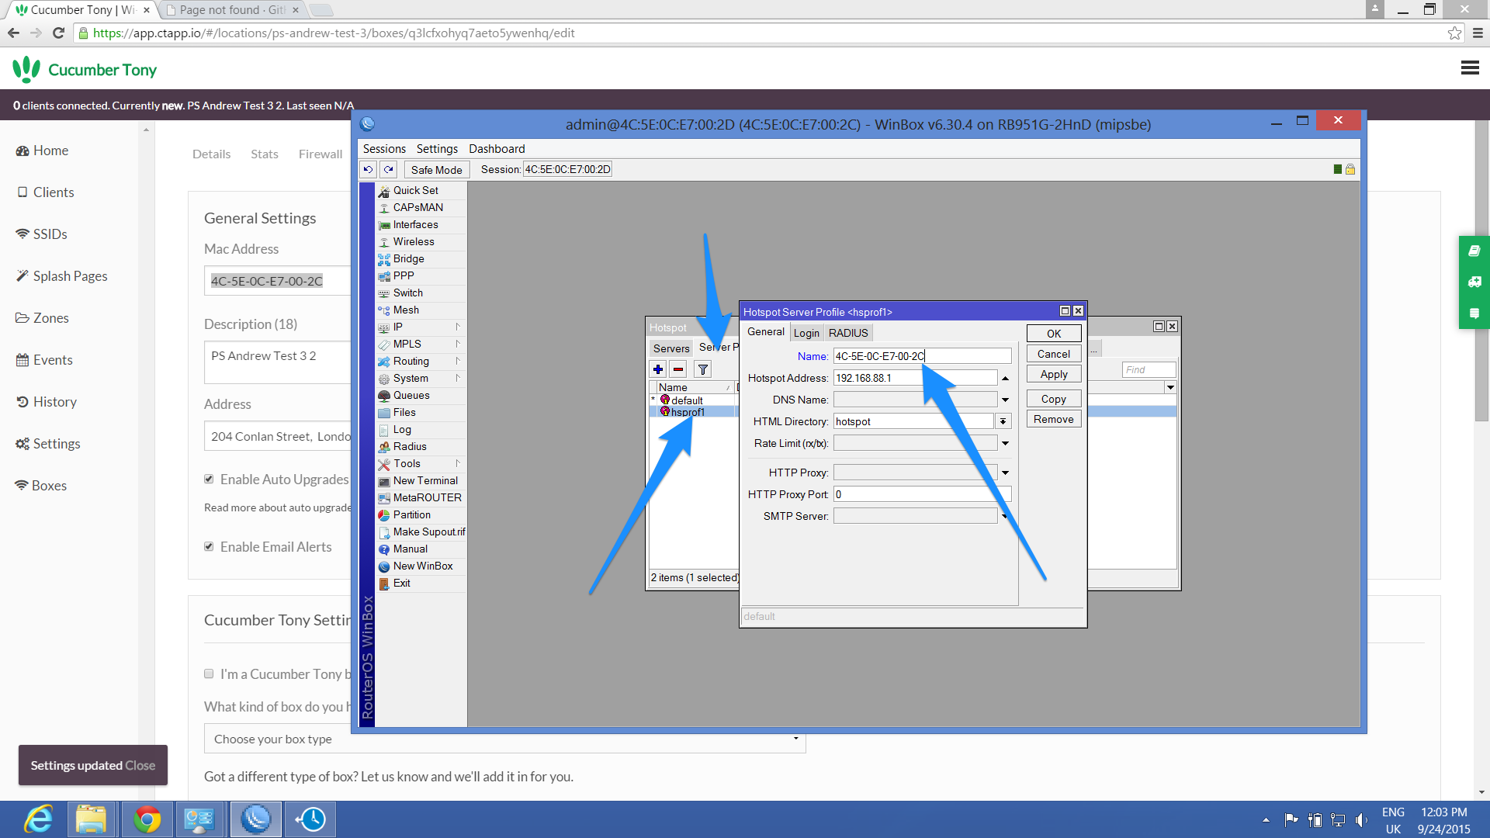Click OK in Hotspot Server Profile

[1054, 334]
